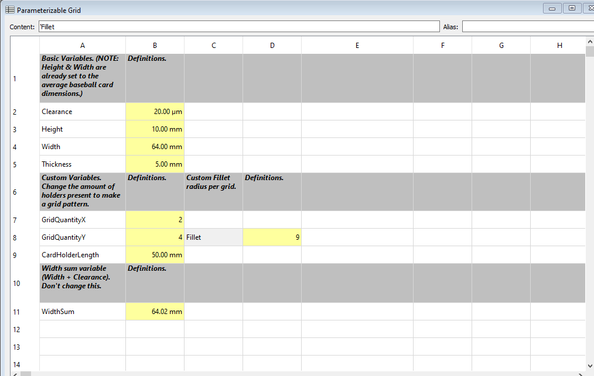
Task: Select the 'CardHolderLength' label cell
Action: tap(83, 255)
